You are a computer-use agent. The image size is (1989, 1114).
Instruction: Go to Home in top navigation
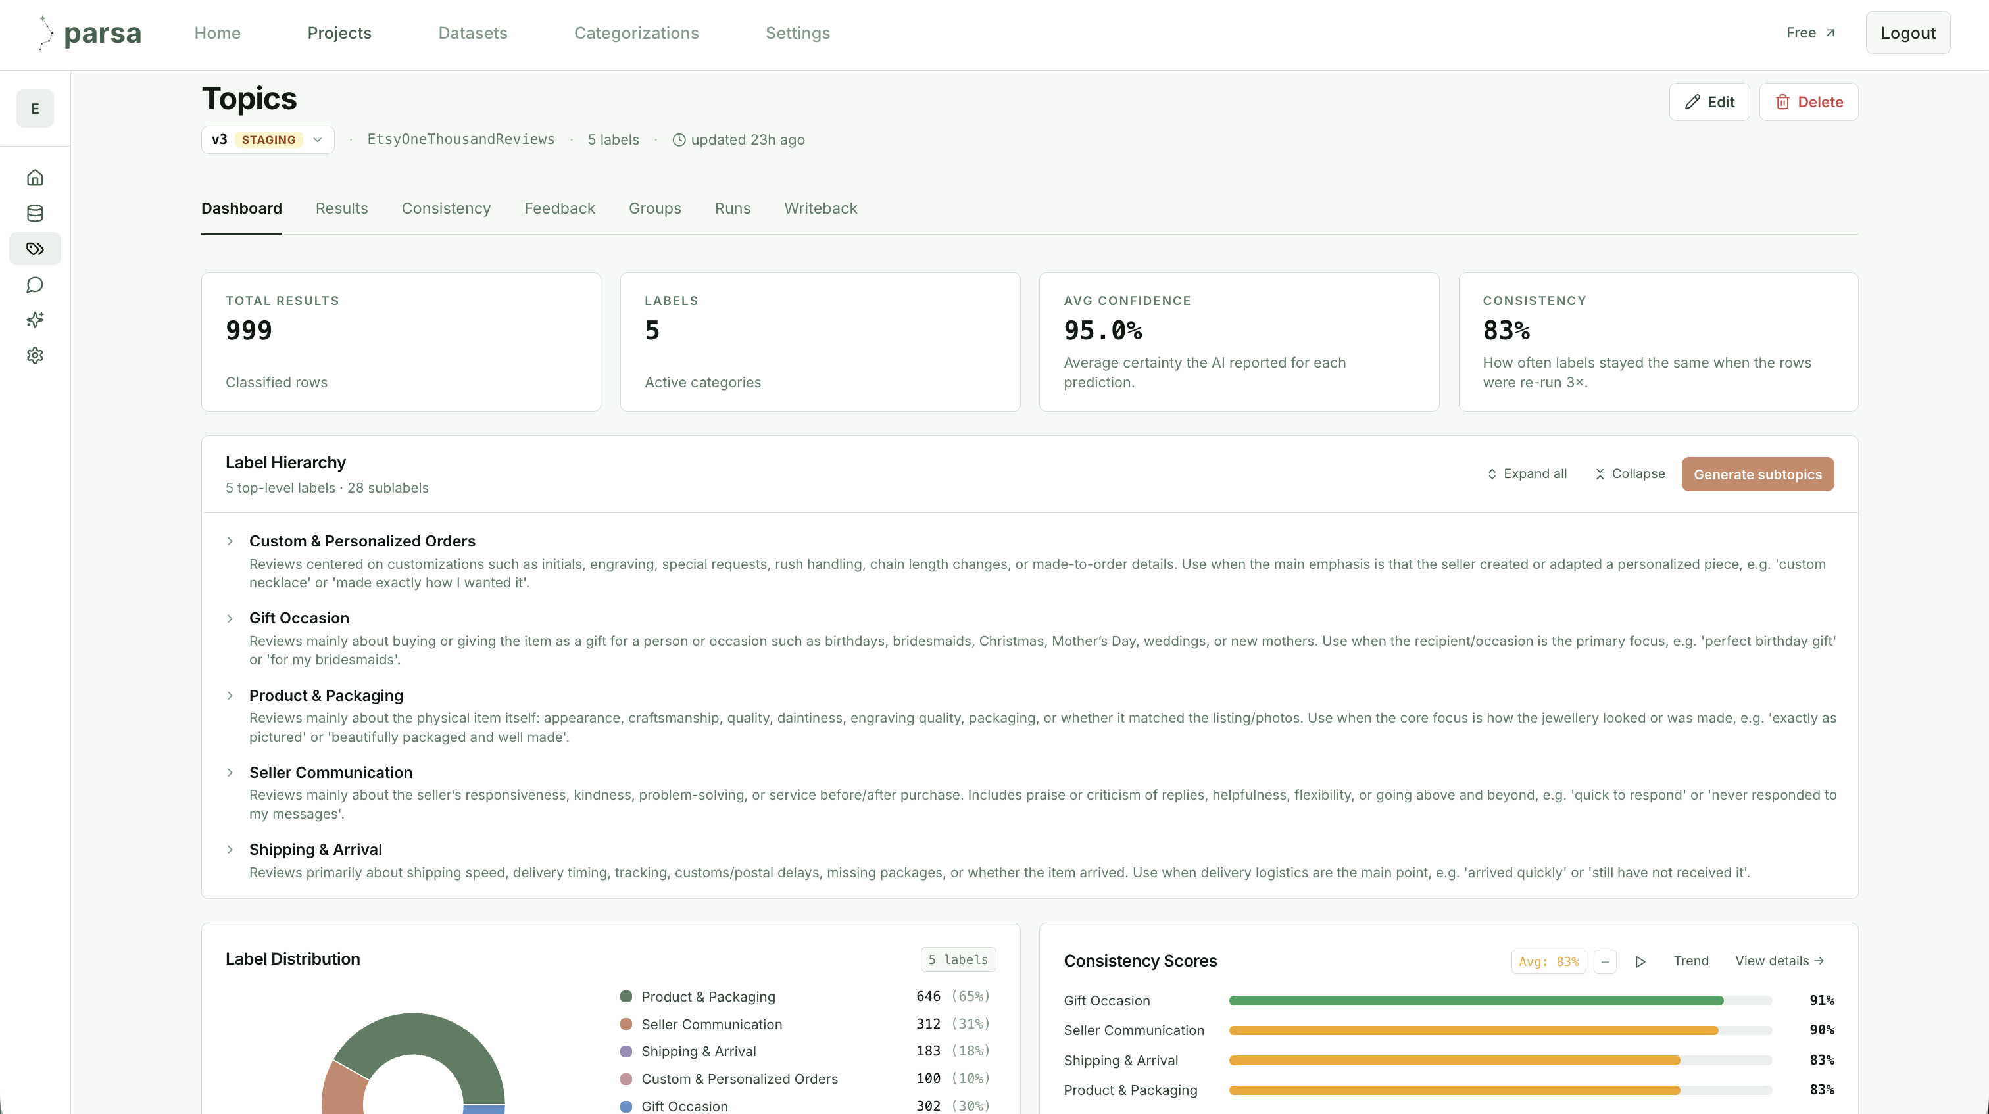click(217, 33)
